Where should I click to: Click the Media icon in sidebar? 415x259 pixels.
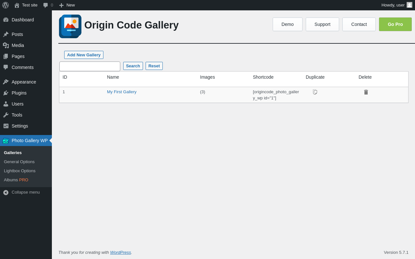point(6,45)
